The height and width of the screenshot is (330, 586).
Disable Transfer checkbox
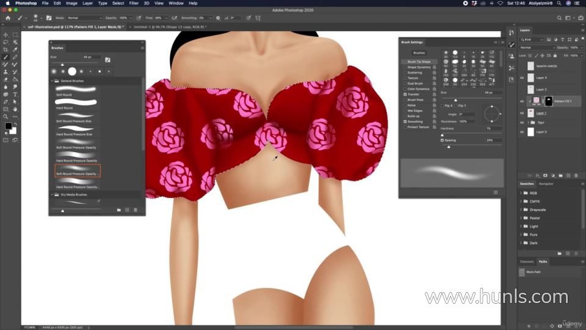(x=405, y=94)
